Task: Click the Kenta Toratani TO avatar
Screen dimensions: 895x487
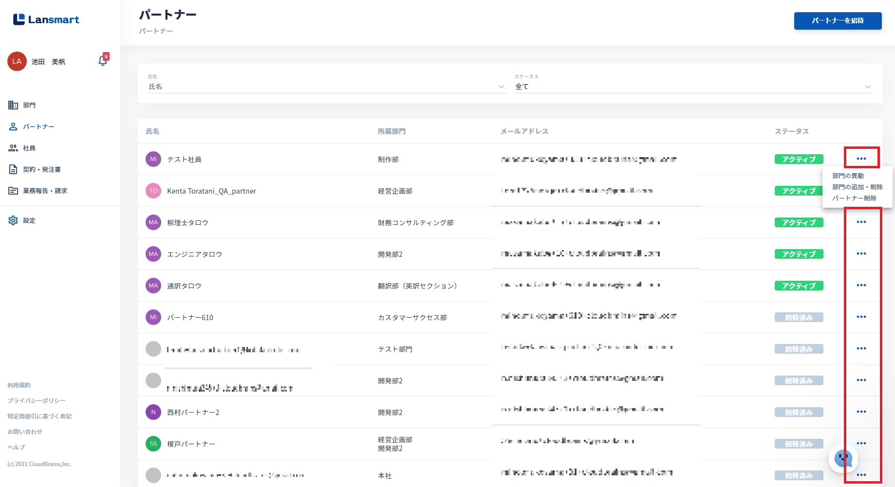Action: [153, 191]
